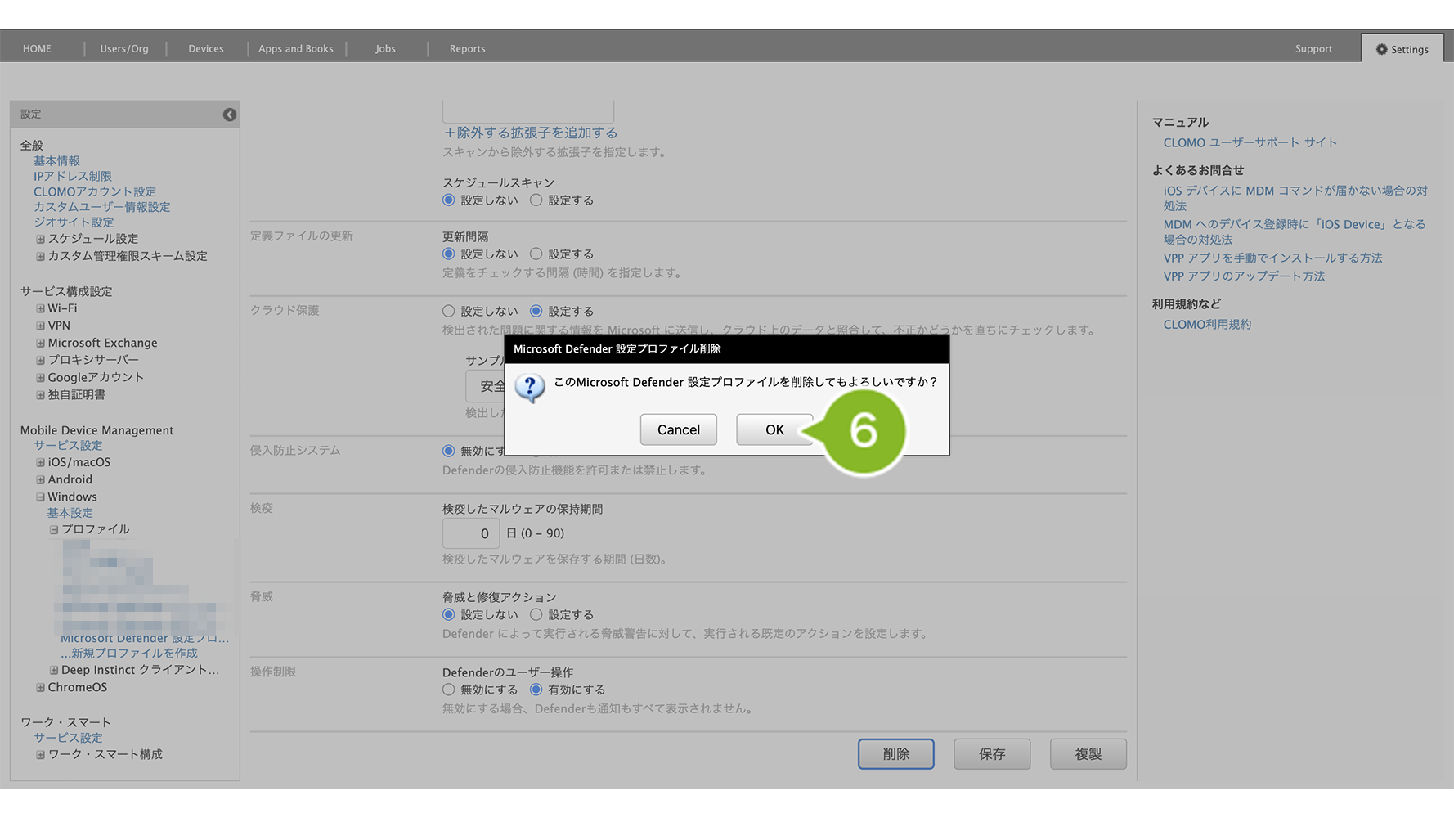The image size is (1454, 818).
Task: Choose 無効にする for Defenderのユーザー操作
Action: (448, 690)
